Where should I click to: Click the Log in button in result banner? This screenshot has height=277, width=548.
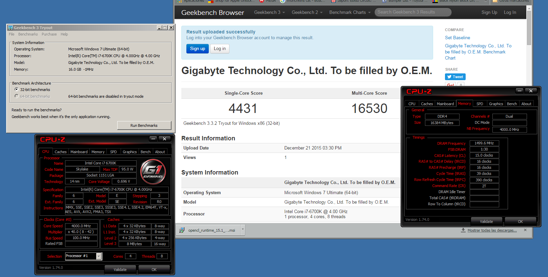pos(220,49)
